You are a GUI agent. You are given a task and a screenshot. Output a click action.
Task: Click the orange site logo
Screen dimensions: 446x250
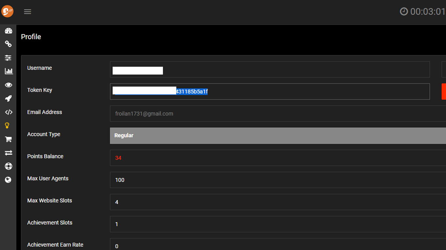[x=7, y=11]
